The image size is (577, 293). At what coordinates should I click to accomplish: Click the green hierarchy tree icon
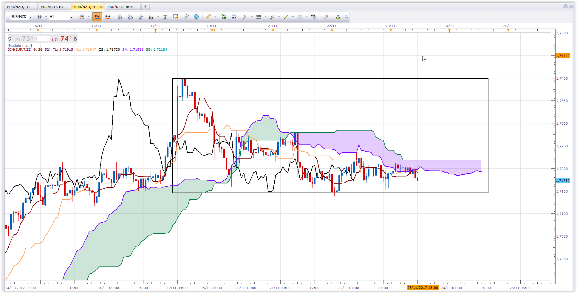coord(338,17)
